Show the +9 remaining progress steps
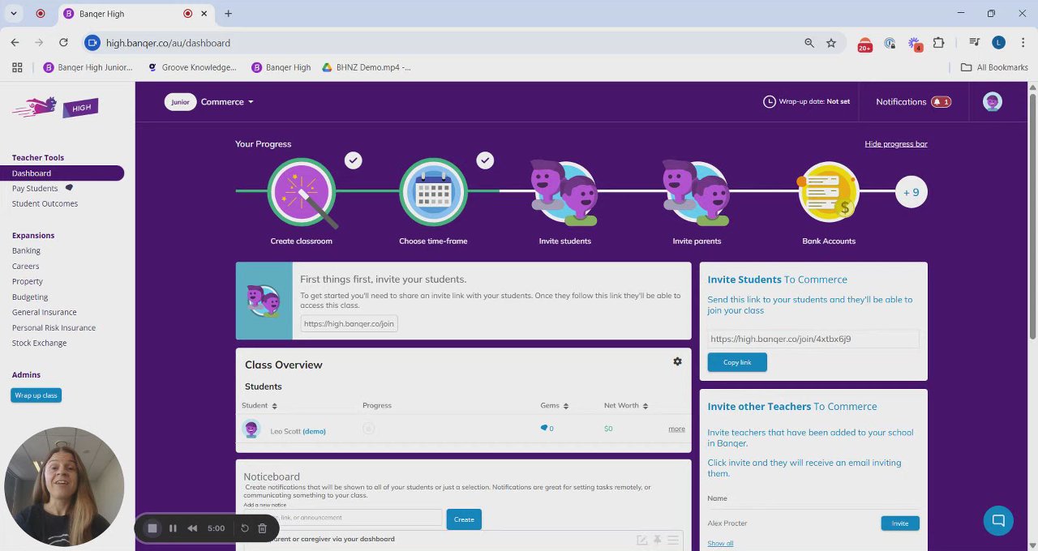The height and width of the screenshot is (551, 1038). pyautogui.click(x=911, y=192)
